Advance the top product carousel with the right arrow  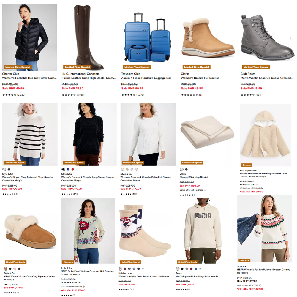pyautogui.click(x=290, y=38)
